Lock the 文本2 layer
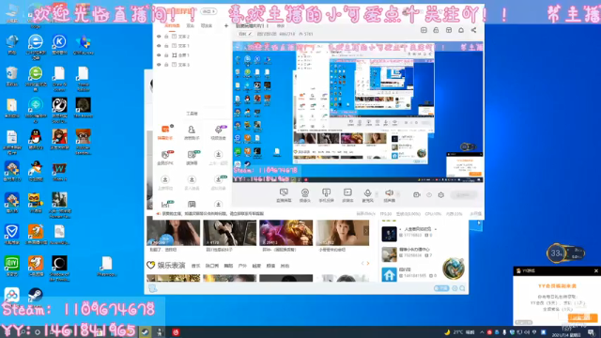This screenshot has height=338, width=601. (166, 37)
